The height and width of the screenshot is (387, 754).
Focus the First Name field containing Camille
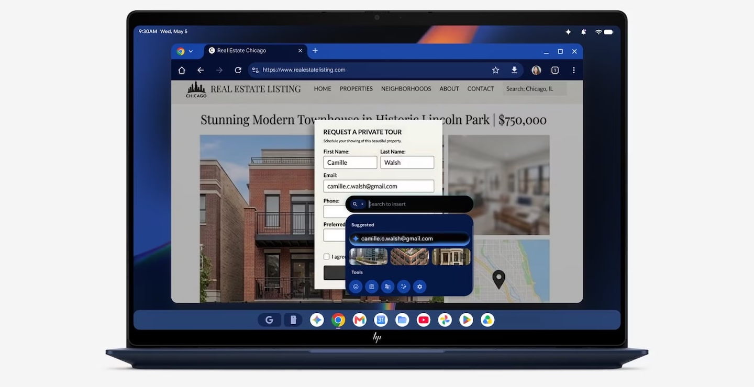(350, 163)
